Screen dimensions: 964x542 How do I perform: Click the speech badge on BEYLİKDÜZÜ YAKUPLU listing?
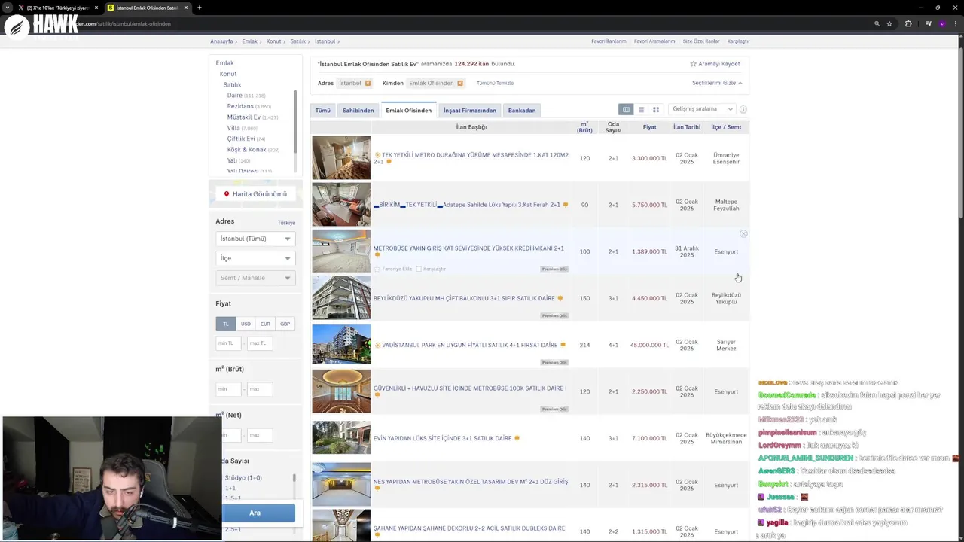coord(560,298)
